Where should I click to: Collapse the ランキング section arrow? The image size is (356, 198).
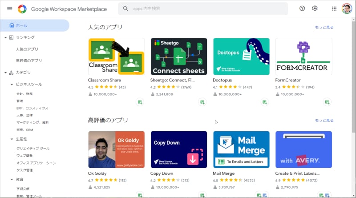(5, 37)
